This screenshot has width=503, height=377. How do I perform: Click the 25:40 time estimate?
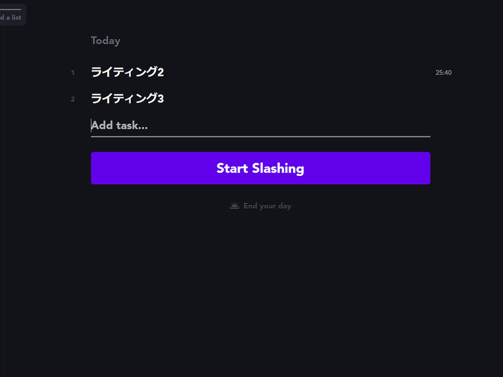click(443, 73)
